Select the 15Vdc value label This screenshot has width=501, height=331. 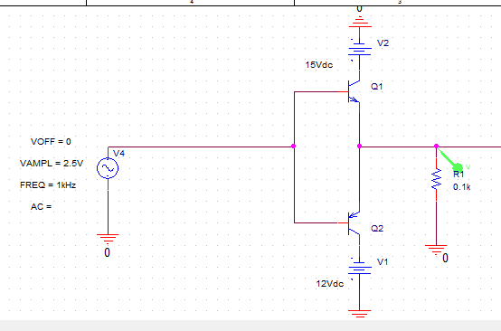[x=319, y=65]
